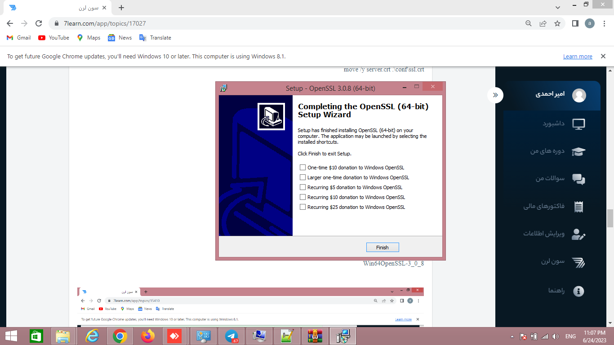Click the user edit icon in sidebar
614x345 pixels.
(x=578, y=234)
